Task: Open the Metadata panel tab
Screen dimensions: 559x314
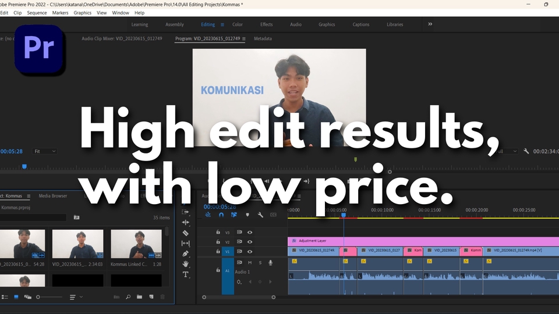Action: [x=263, y=38]
